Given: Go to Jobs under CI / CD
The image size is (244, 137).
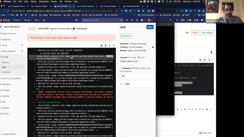Looking at the screenshot, I should 4,67.
